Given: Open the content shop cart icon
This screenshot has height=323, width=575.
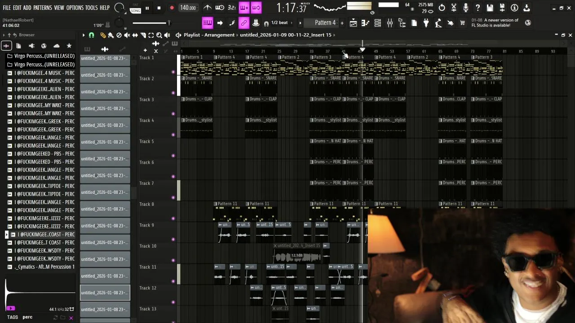Looking at the screenshot, I should click(x=462, y=23).
